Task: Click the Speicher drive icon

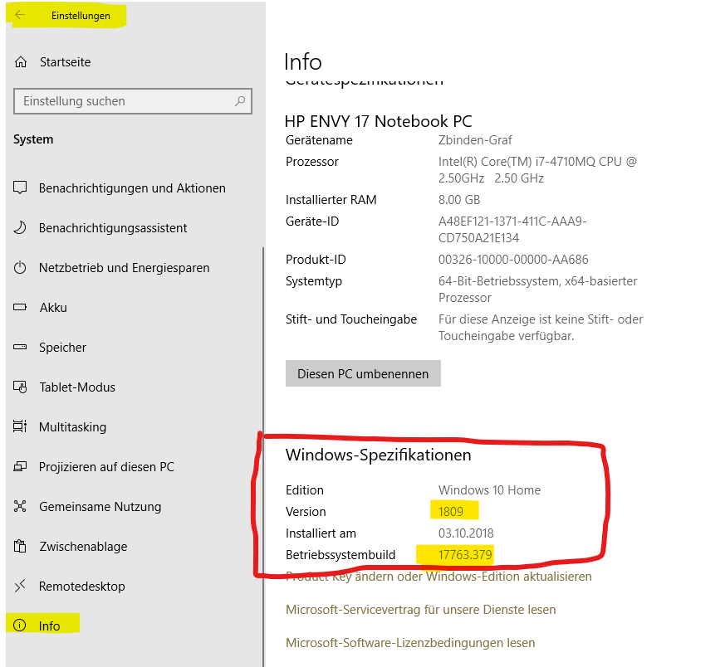Action: click(x=20, y=347)
